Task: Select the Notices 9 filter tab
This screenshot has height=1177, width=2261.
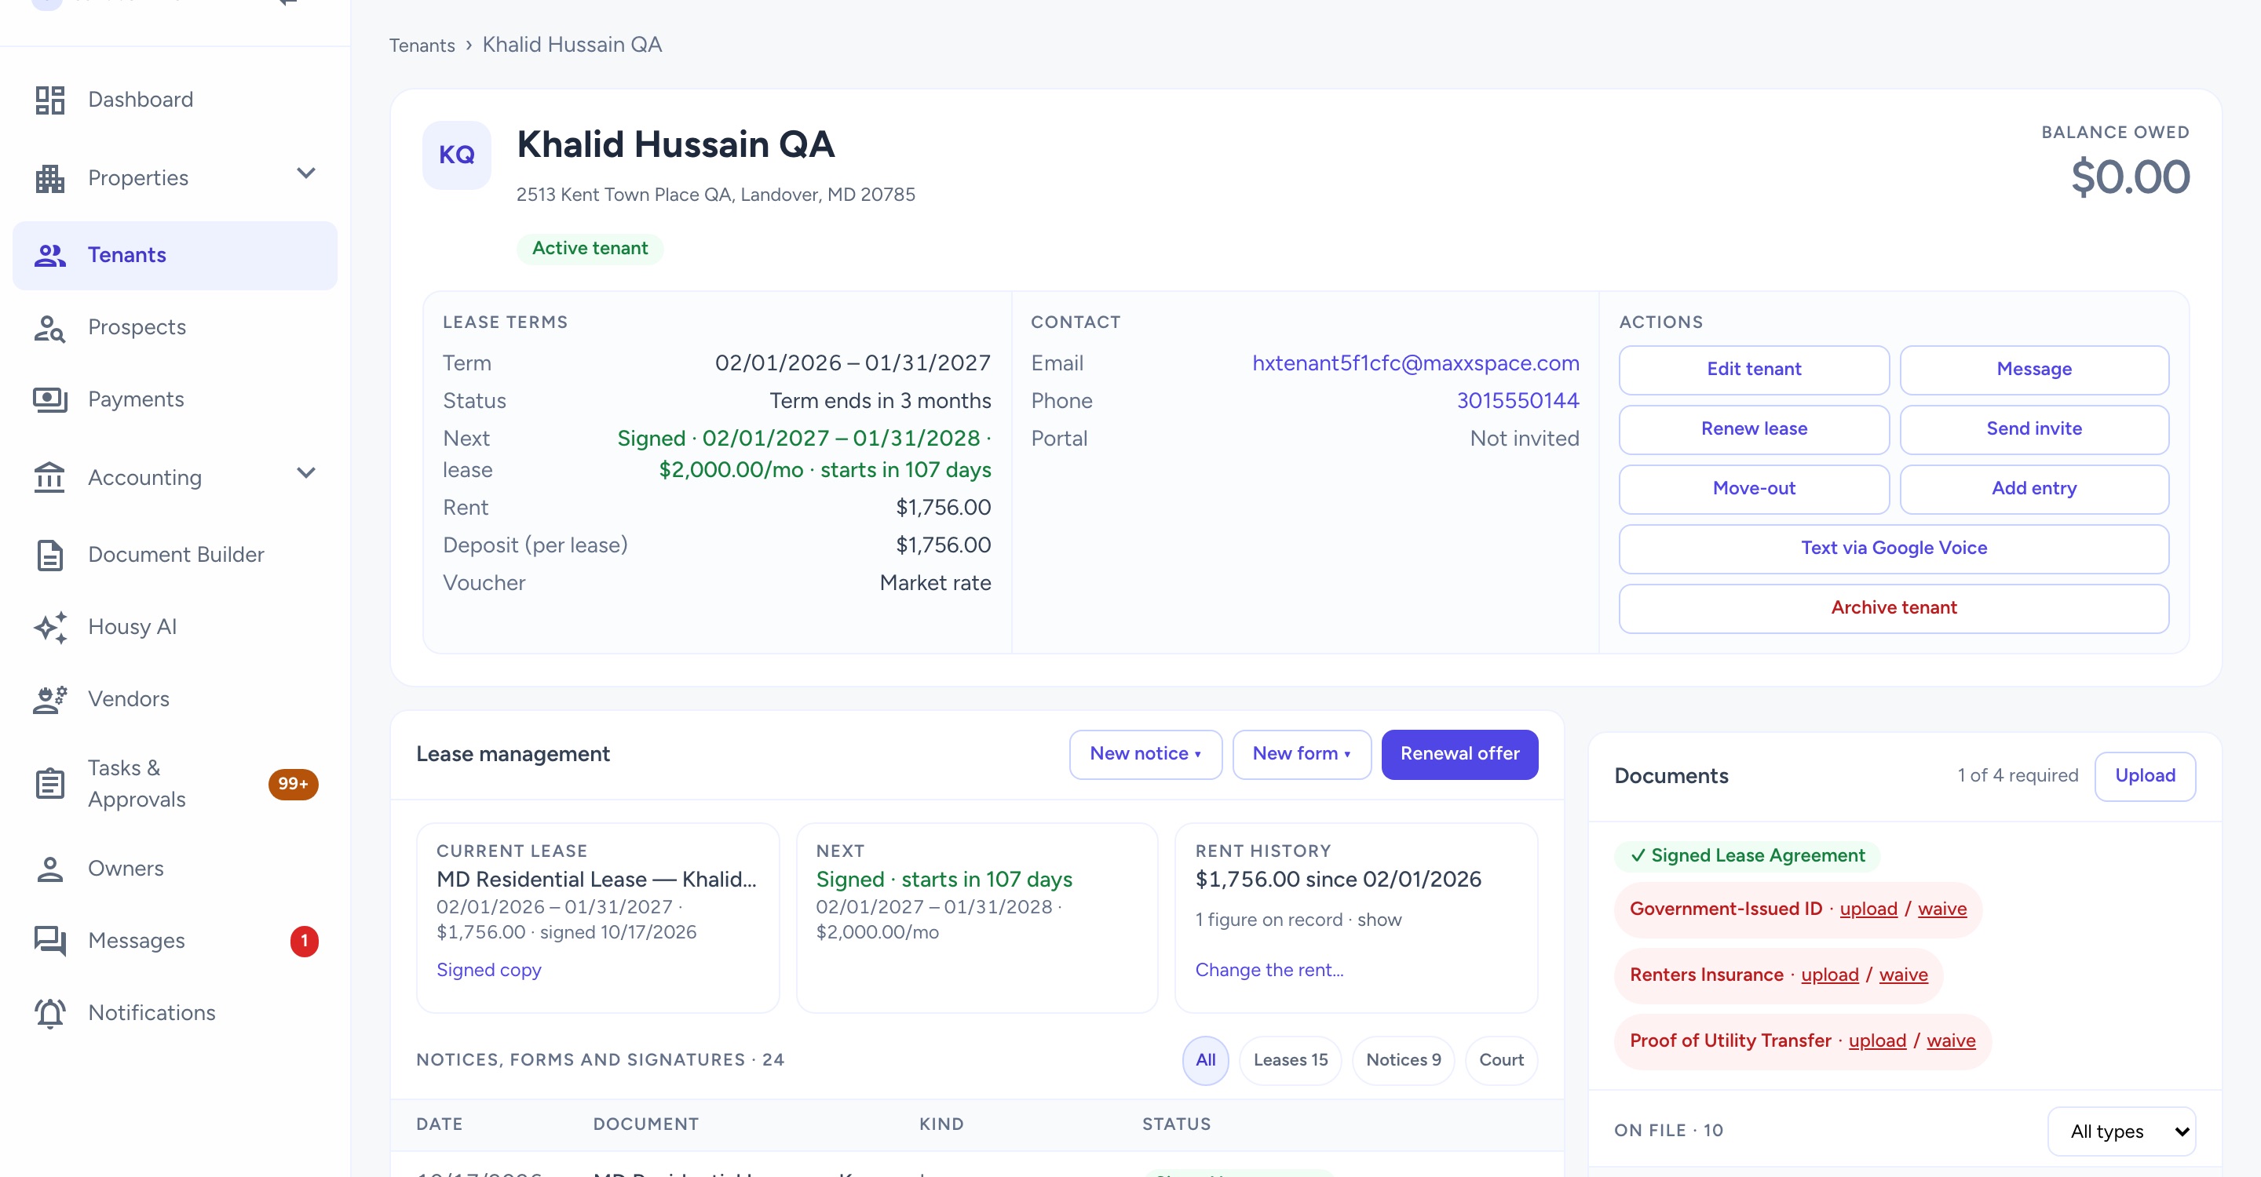Action: [x=1403, y=1060]
